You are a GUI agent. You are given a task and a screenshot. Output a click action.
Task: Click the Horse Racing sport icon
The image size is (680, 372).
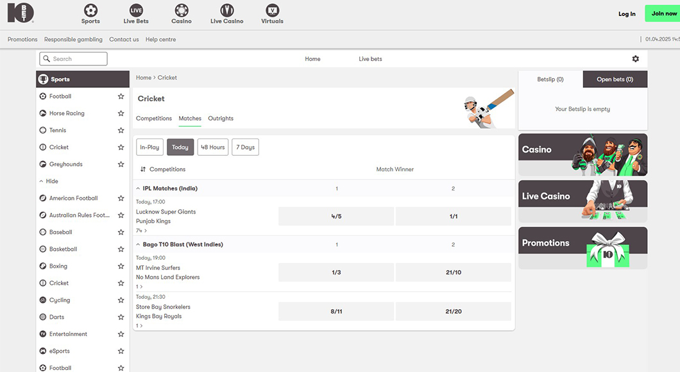[43, 113]
